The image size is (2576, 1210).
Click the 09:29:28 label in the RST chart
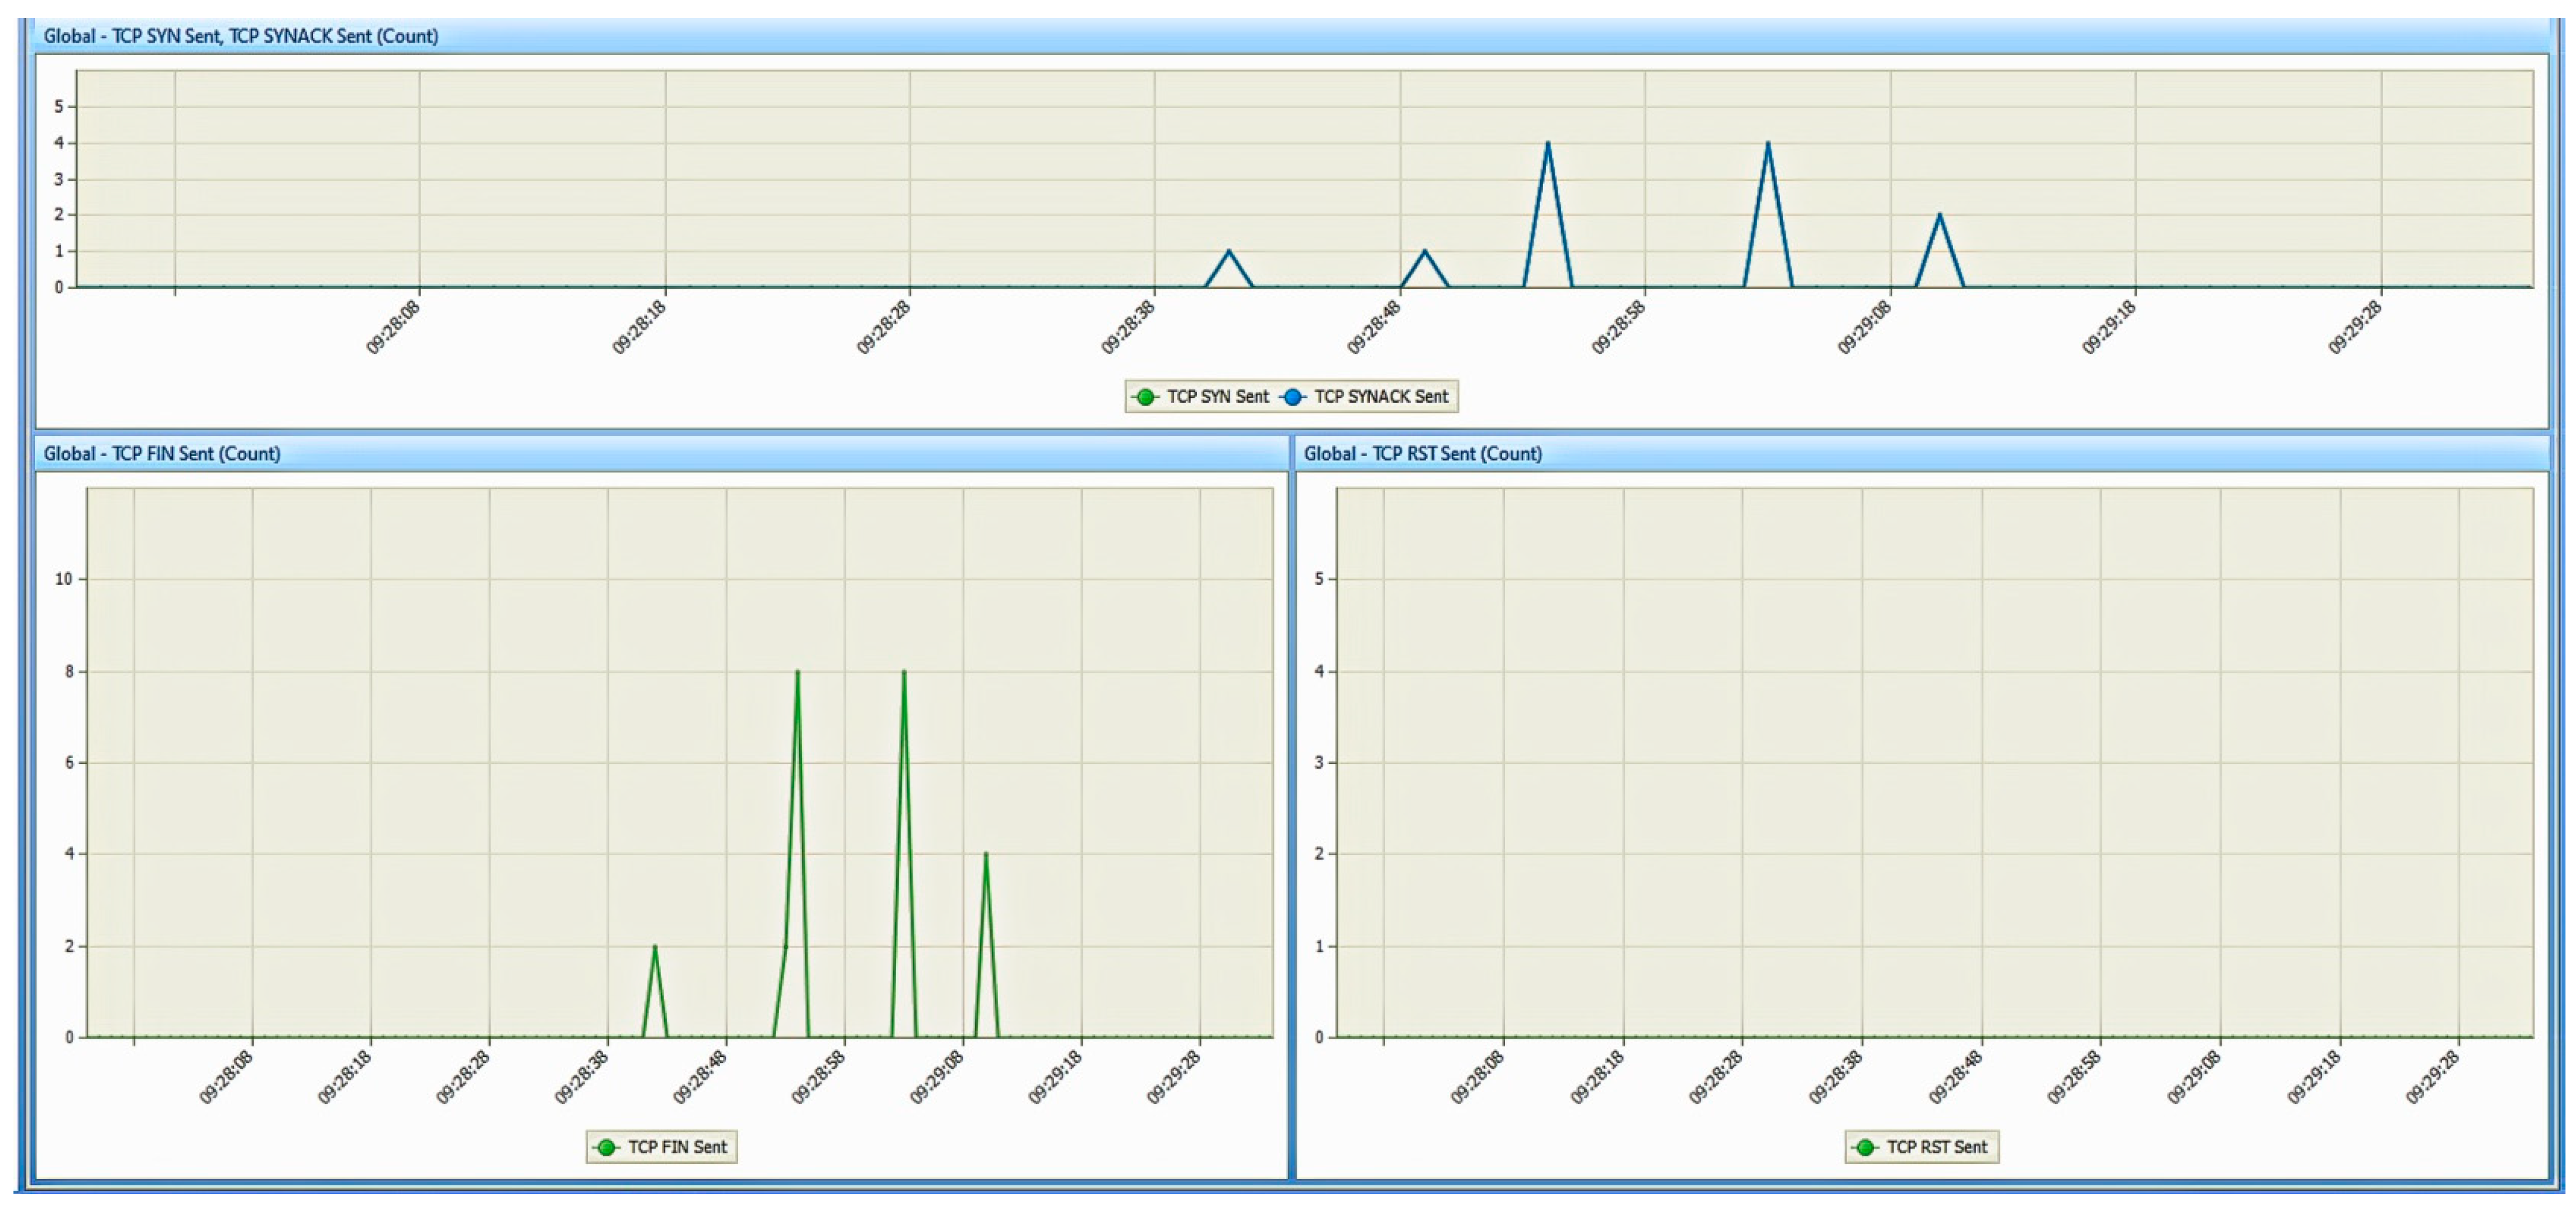pyautogui.click(x=2432, y=1078)
